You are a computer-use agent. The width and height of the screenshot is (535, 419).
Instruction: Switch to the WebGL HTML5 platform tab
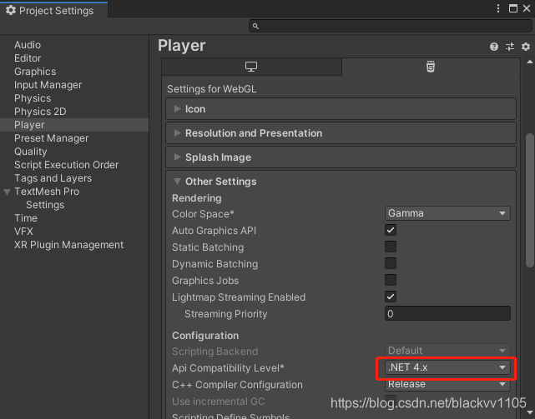pos(431,67)
